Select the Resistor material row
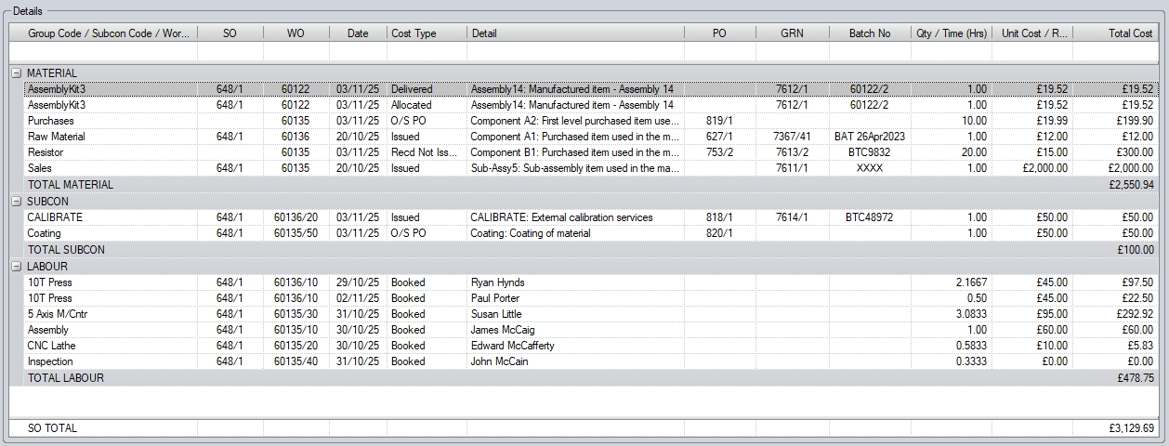This screenshot has height=446, width=1169. (x=46, y=152)
